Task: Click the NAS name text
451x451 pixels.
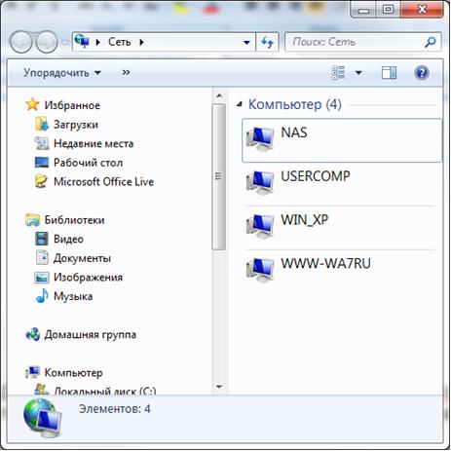Action: point(294,132)
